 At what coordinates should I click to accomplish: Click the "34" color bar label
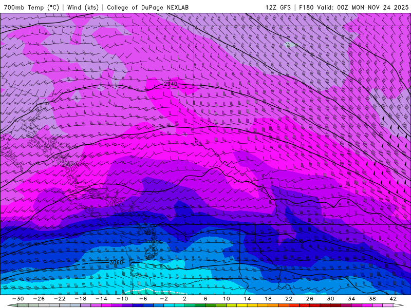(x=351, y=299)
